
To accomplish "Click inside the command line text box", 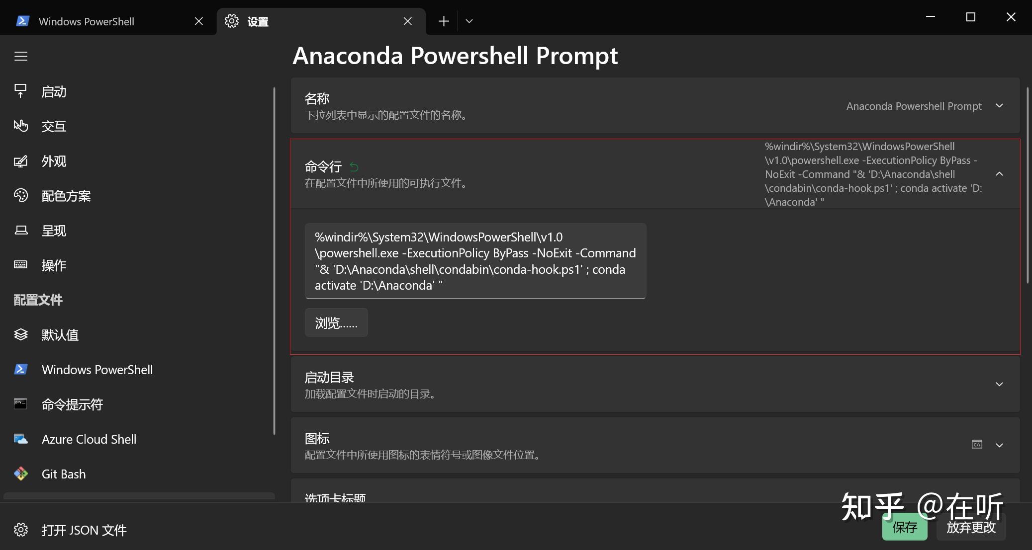I will tap(474, 261).
